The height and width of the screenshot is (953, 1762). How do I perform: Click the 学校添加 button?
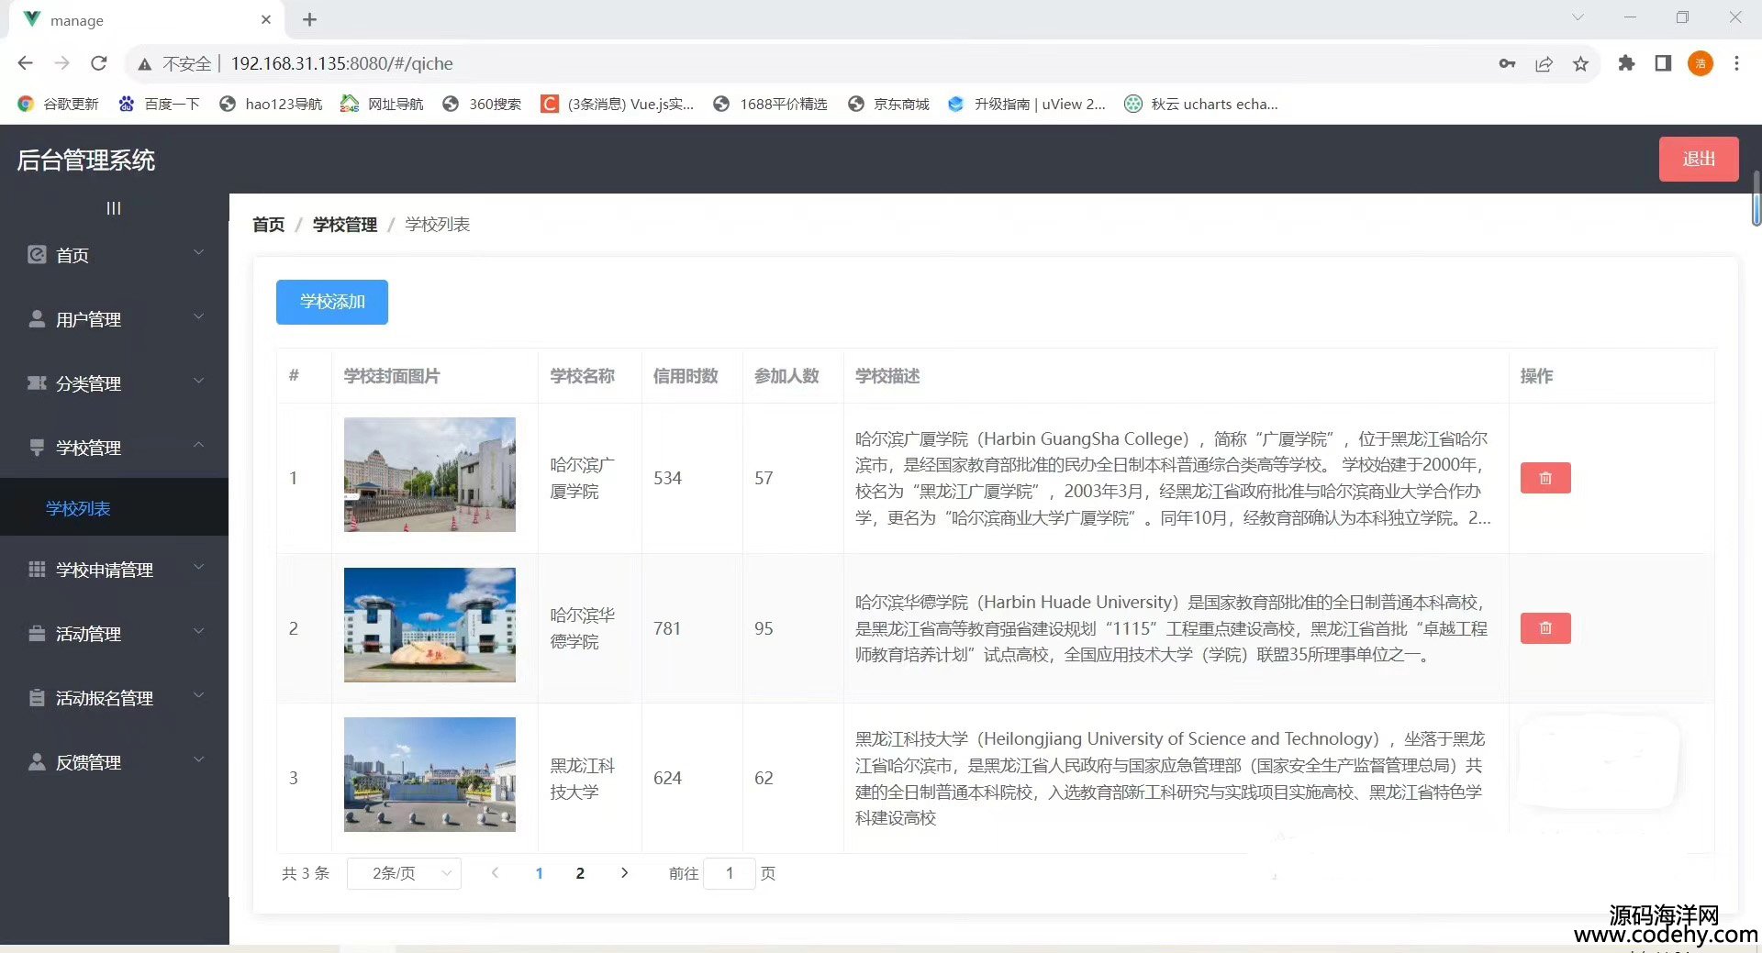click(x=332, y=302)
